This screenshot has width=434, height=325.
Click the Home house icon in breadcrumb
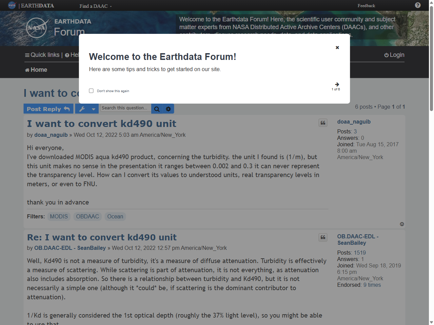coord(27,70)
